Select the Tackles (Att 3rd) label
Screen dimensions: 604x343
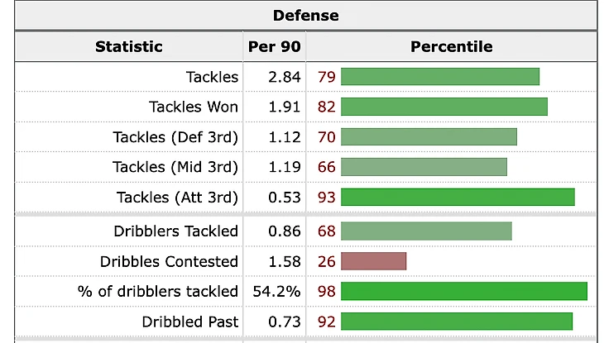(178, 198)
